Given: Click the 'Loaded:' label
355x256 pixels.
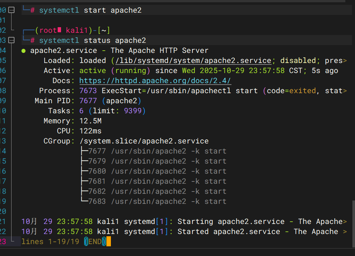Looking at the screenshot, I should click(x=59, y=60).
